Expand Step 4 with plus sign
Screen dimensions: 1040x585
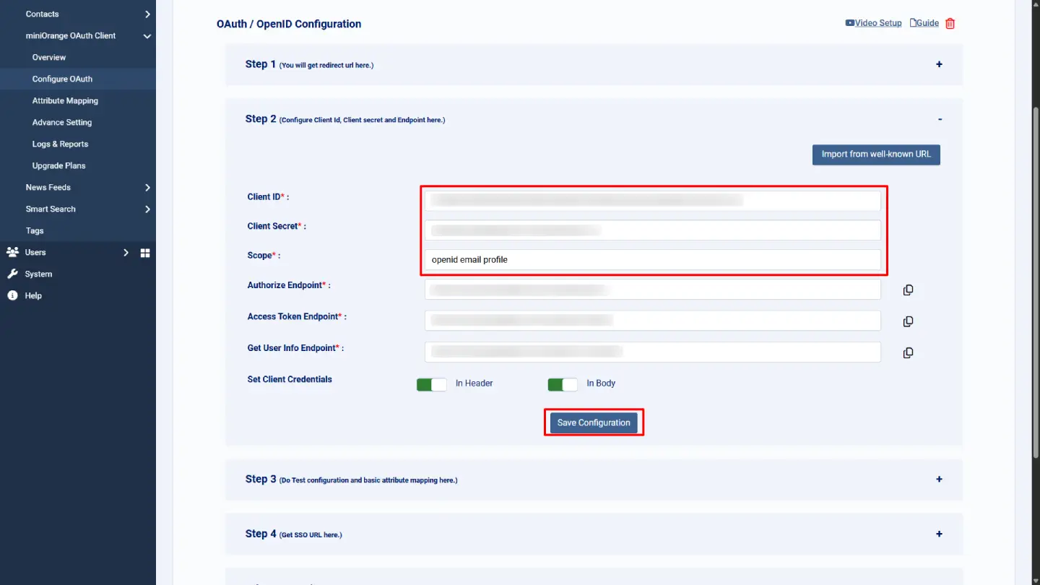point(939,534)
